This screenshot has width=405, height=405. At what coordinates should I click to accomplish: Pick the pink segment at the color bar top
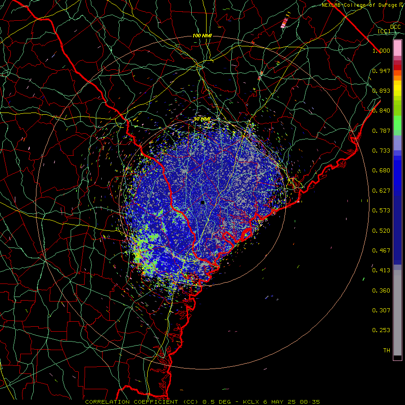coord(397,48)
